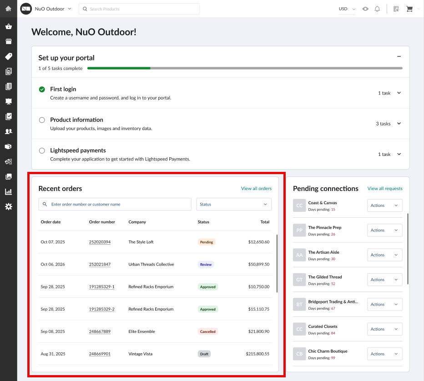
Task: Expand the Product information 3 tasks chevron
Action: (399, 123)
